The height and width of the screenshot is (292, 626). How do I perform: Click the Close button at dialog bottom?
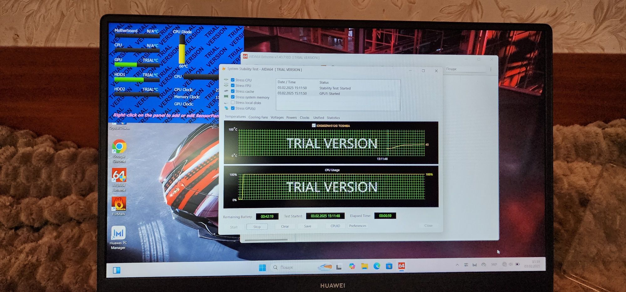(428, 225)
